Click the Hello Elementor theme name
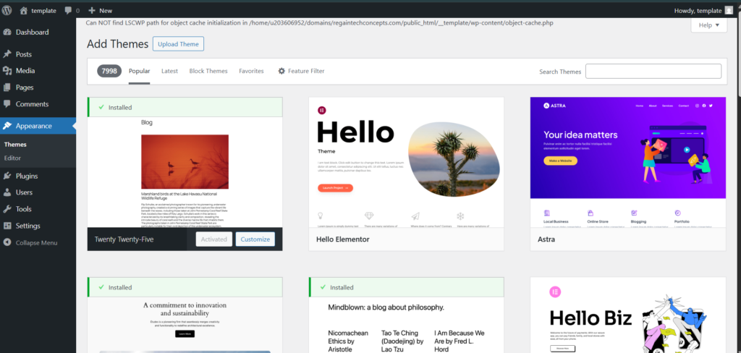741x353 pixels. click(342, 239)
